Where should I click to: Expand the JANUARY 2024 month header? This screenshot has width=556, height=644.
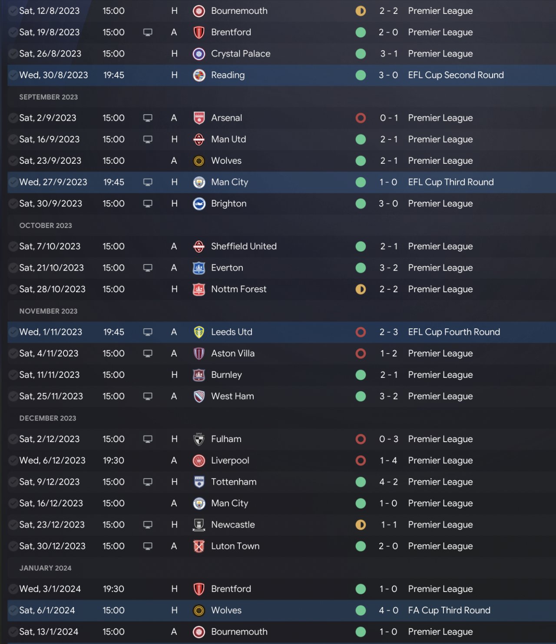point(45,568)
